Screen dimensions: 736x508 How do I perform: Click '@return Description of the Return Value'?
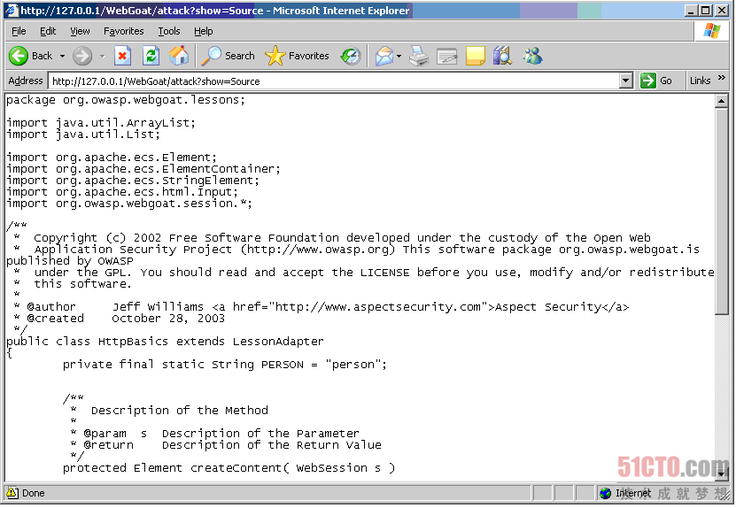225,444
